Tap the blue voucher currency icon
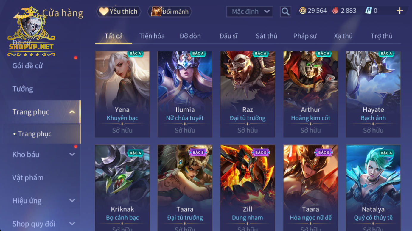 point(369,11)
